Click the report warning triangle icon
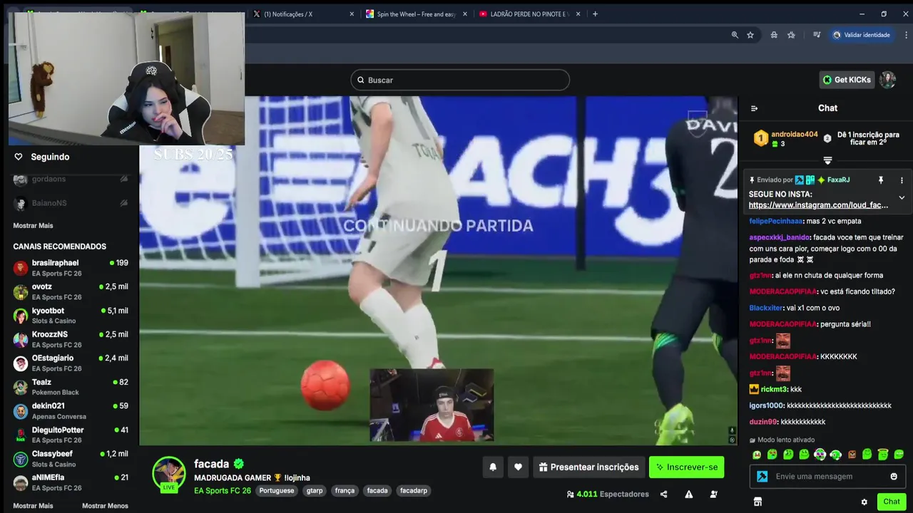Image resolution: width=913 pixels, height=513 pixels. [x=688, y=494]
